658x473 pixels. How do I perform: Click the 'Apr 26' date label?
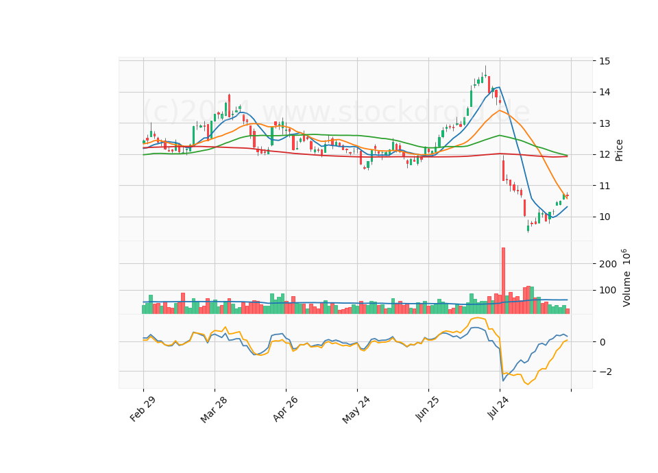tap(285, 409)
